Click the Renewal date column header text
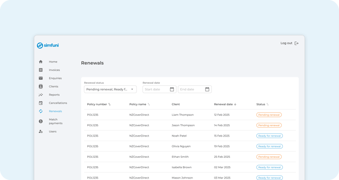Image resolution: width=339 pixels, height=180 pixels. (223, 104)
